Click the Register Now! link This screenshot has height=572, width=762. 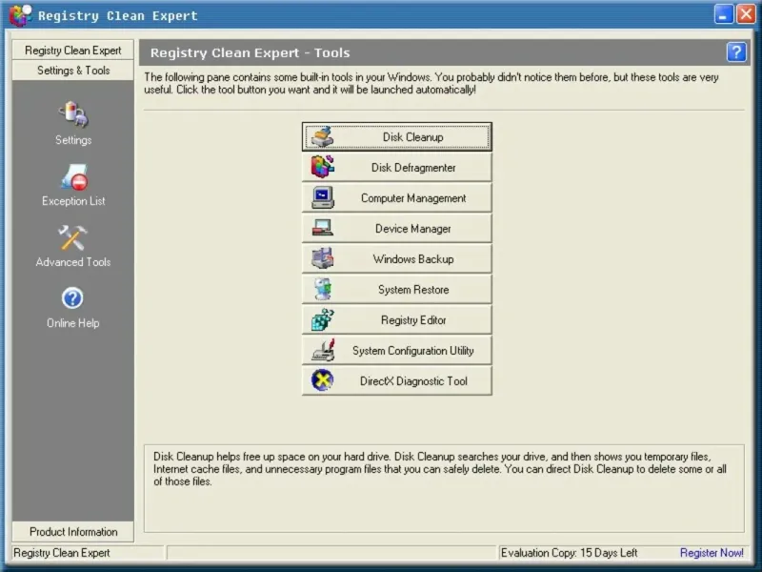(x=712, y=553)
